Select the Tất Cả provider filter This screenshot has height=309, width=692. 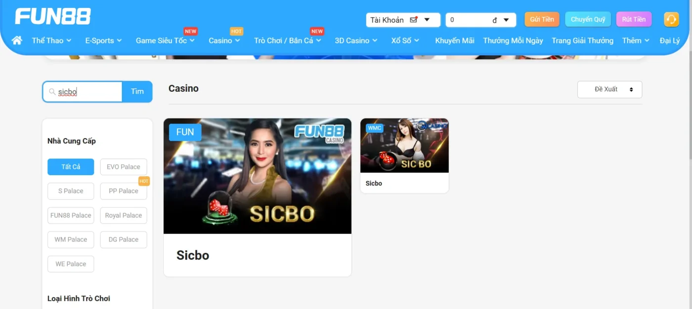tap(71, 167)
